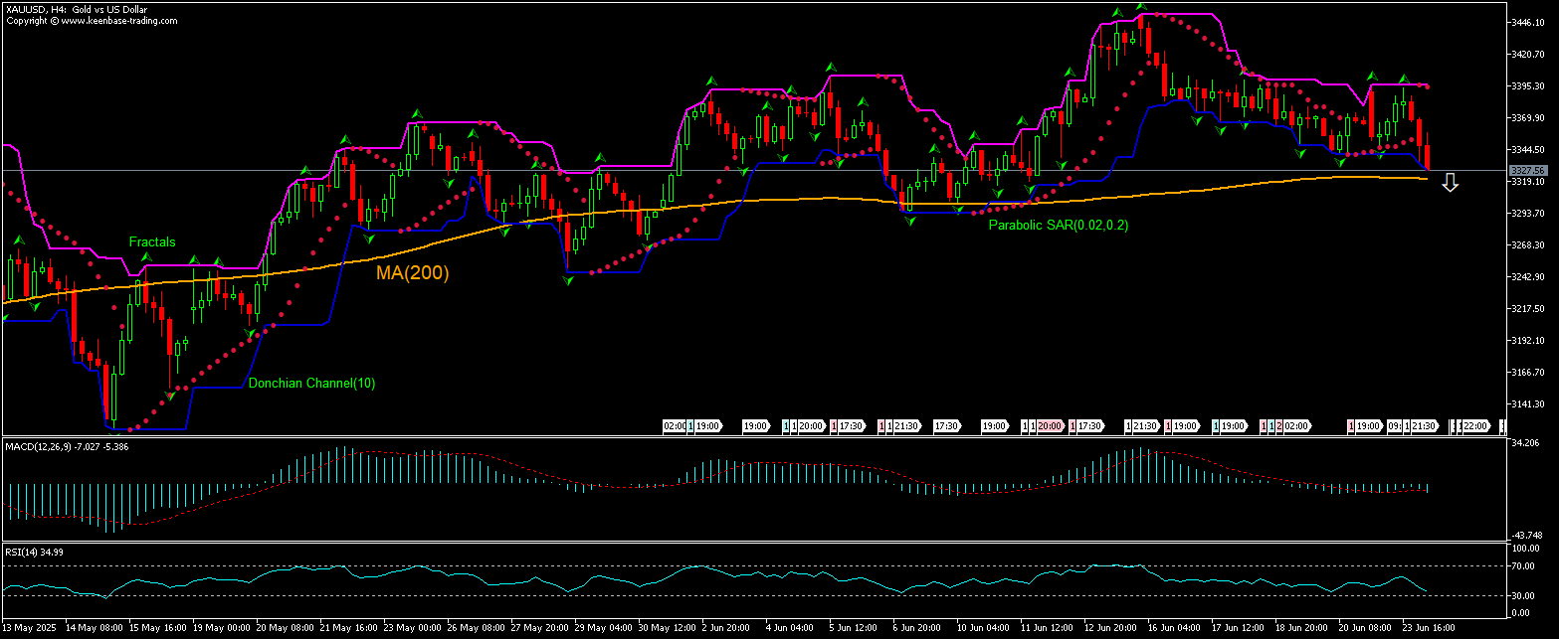Screen dimensions: 1559x639
Task: Toggle the Fractals indicator label
Action: pos(153,241)
